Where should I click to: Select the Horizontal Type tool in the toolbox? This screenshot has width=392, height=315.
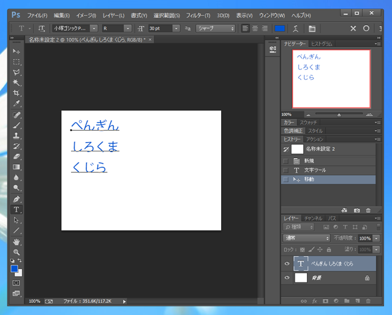pos(17,210)
